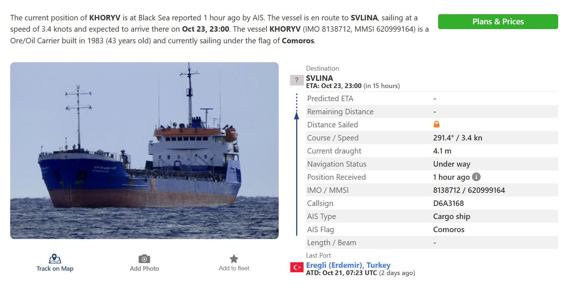568x294 pixels.
Task: Click the Course / Speed row value
Action: 457,138
